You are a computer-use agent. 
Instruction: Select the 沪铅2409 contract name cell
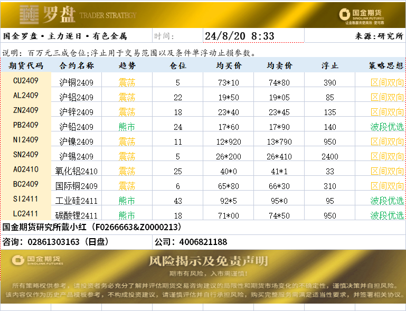click(x=77, y=124)
